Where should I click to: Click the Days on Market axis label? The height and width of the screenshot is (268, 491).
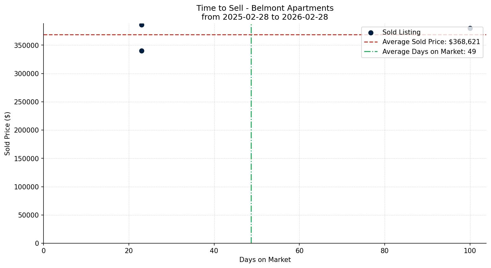coord(265,260)
